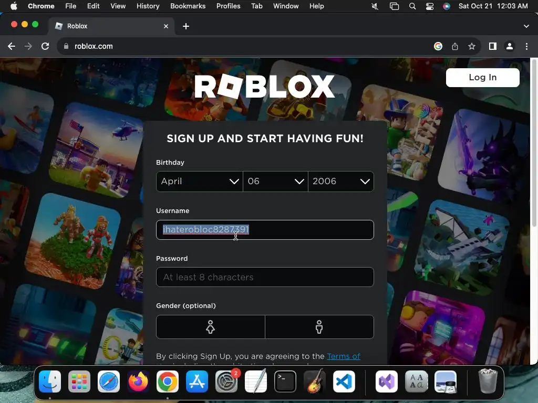Open Launchpad from the Dock
The height and width of the screenshot is (403, 538).
pos(79,381)
